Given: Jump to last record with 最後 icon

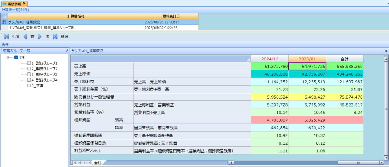Looking at the screenshot, I should [55, 37].
